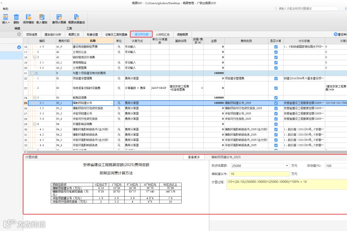Screen dimensions: 347x231
Task: Switch to the 设备及工具购置费 tab
Action: (x=116, y=34)
